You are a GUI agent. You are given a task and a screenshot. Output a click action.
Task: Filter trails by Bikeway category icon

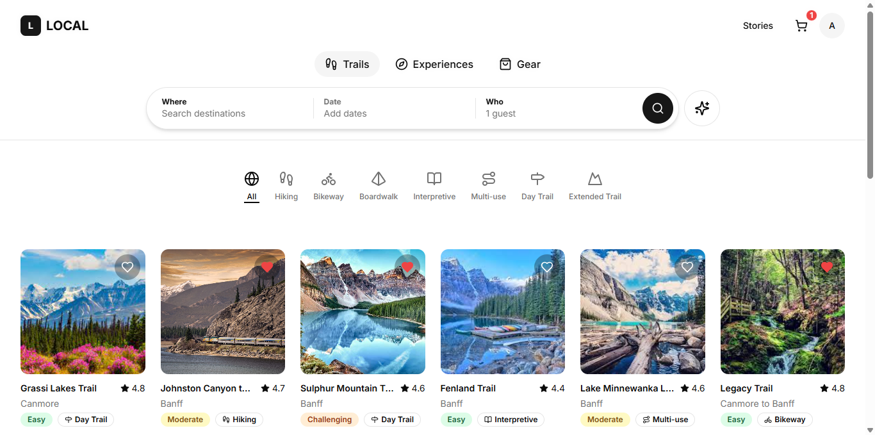pyautogui.click(x=329, y=179)
